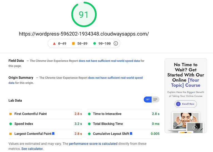
Task: Switch Lab Data to expanded view
Action: [x=155, y=100]
